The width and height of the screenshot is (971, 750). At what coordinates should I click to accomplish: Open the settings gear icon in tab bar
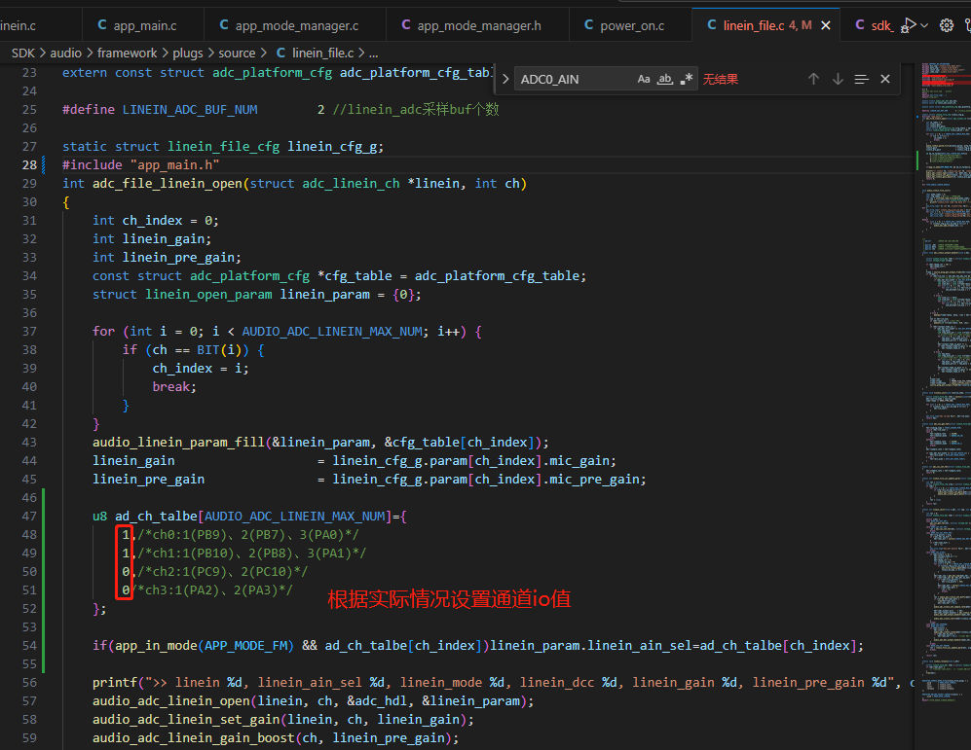coord(947,25)
